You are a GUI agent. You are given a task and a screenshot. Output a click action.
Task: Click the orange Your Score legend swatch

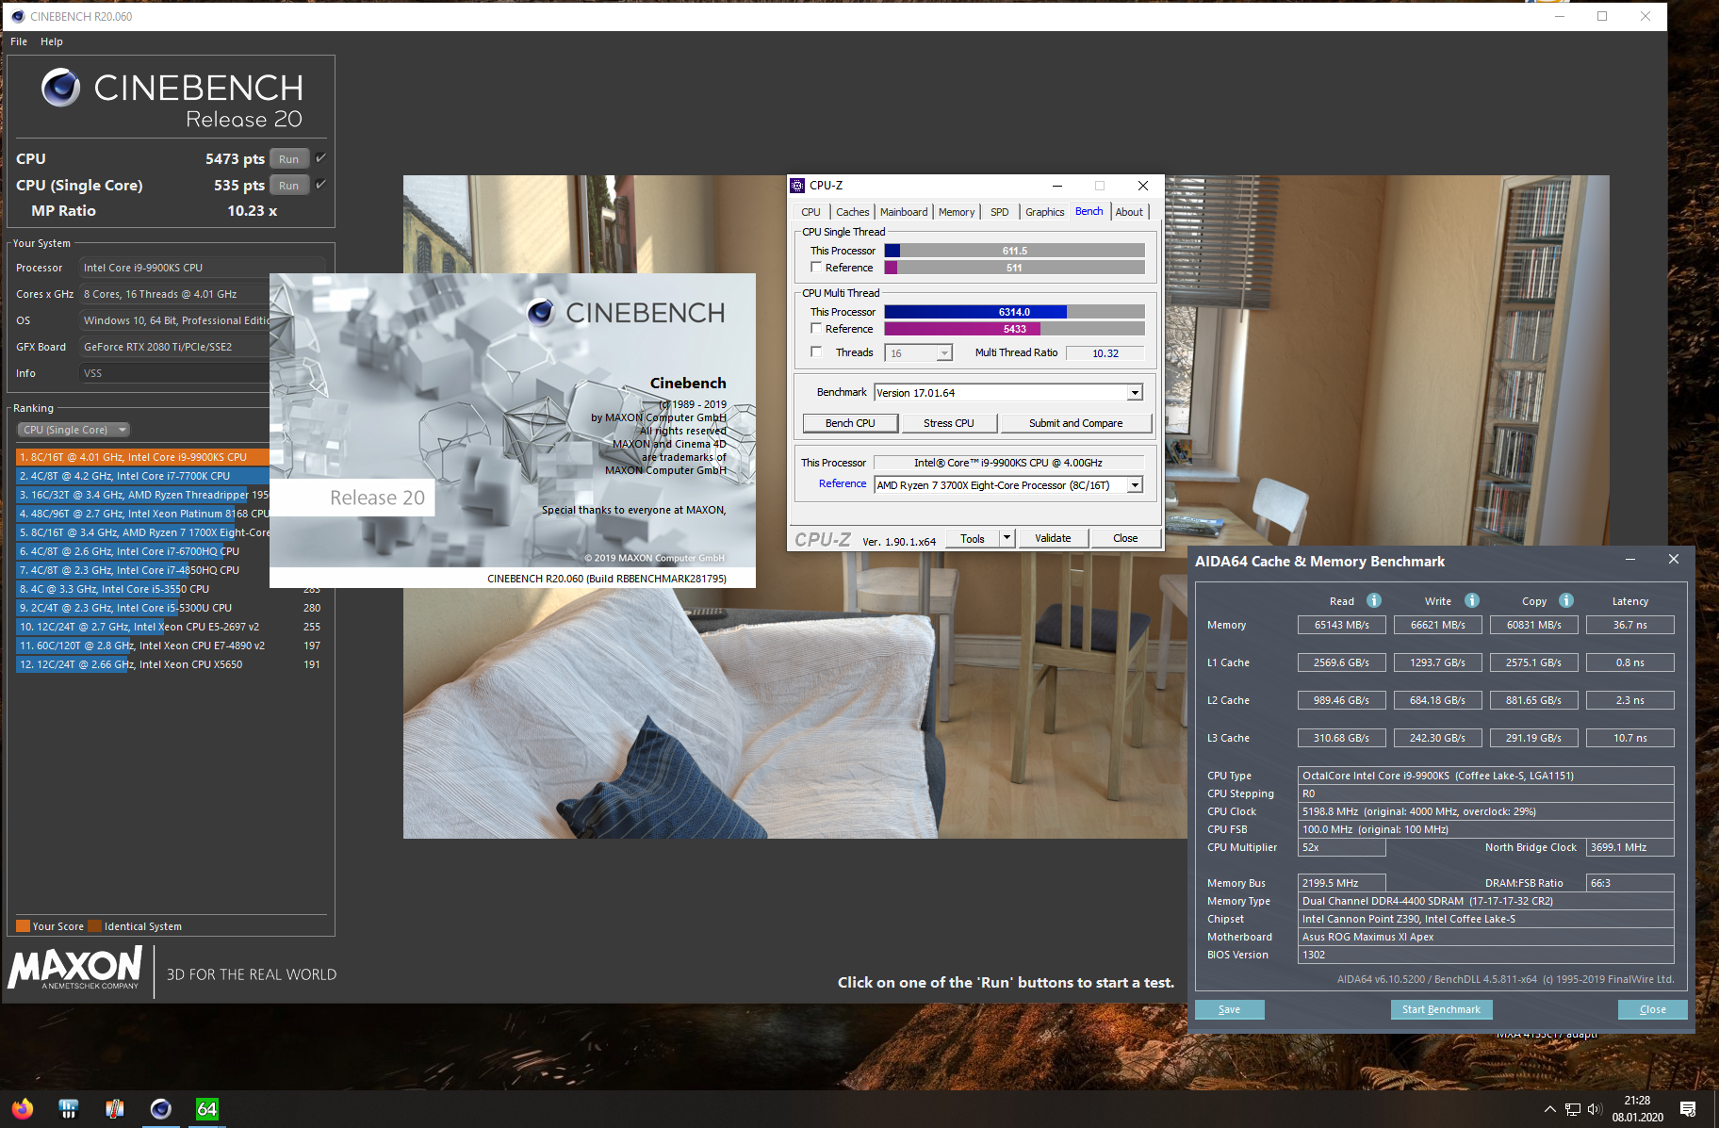[x=23, y=926]
